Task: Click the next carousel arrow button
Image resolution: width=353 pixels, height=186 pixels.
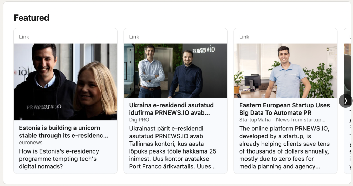Action: pyautogui.click(x=345, y=101)
